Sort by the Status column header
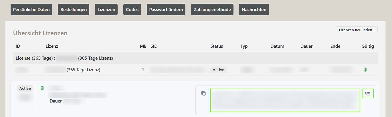Screen dimensions: 392x117 217,46
